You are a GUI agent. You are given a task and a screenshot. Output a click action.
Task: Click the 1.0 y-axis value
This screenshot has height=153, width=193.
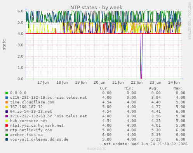coord(21,67)
